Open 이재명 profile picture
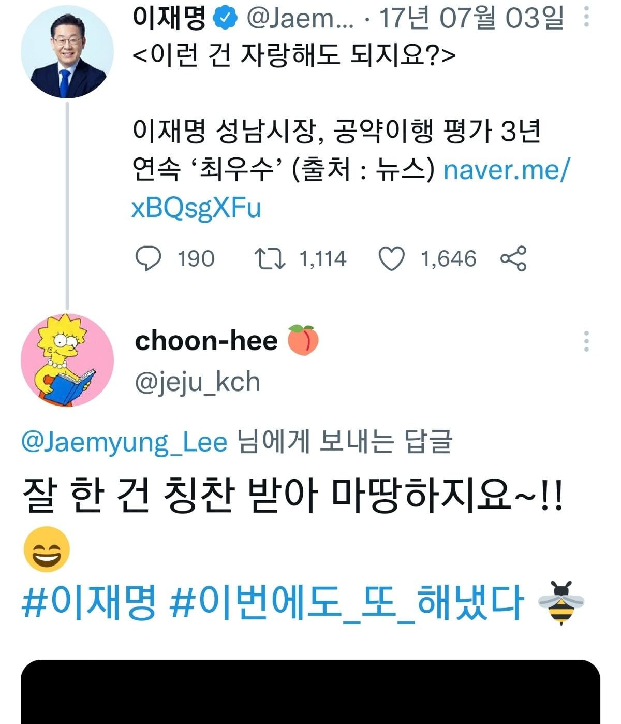621x724 pixels. (67, 51)
